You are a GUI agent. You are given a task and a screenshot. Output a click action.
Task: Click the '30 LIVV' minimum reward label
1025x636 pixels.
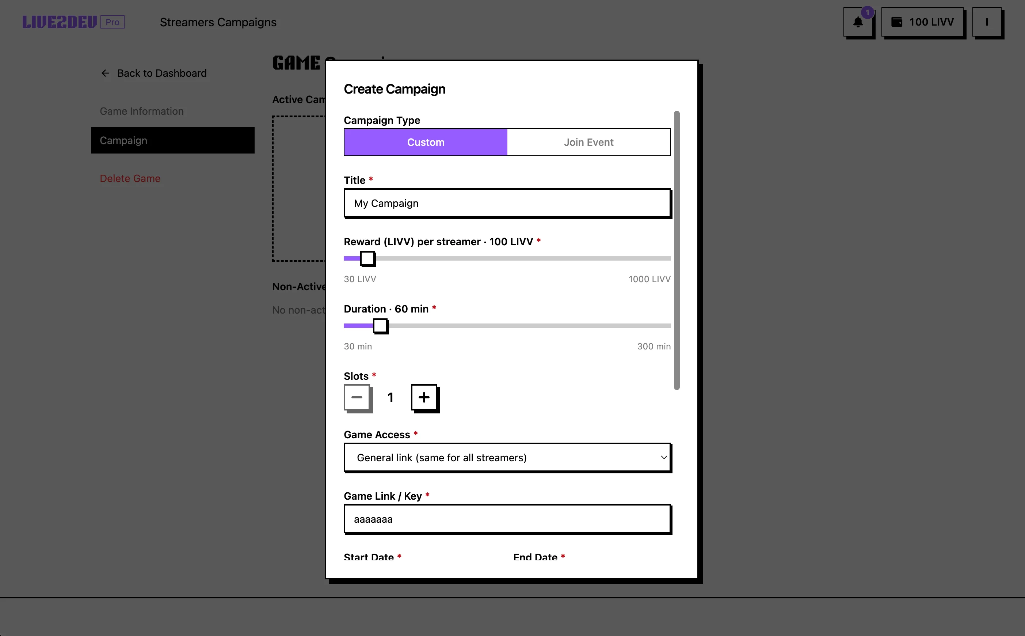[360, 279]
